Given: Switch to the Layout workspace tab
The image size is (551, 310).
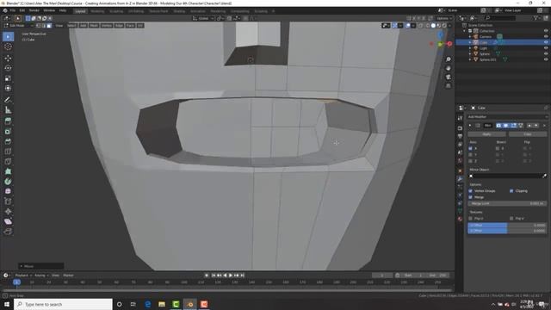Looking at the screenshot, I should point(80,11).
